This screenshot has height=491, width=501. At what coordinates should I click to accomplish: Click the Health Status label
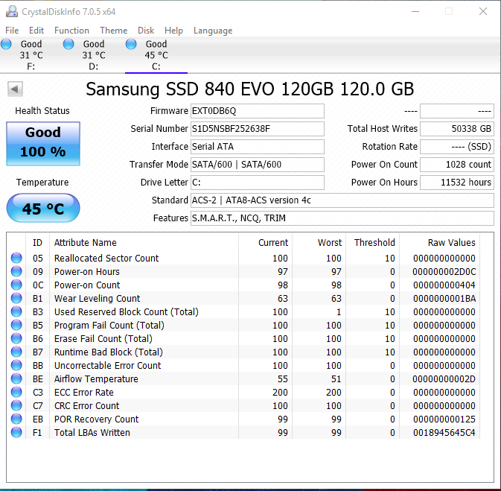[42, 111]
